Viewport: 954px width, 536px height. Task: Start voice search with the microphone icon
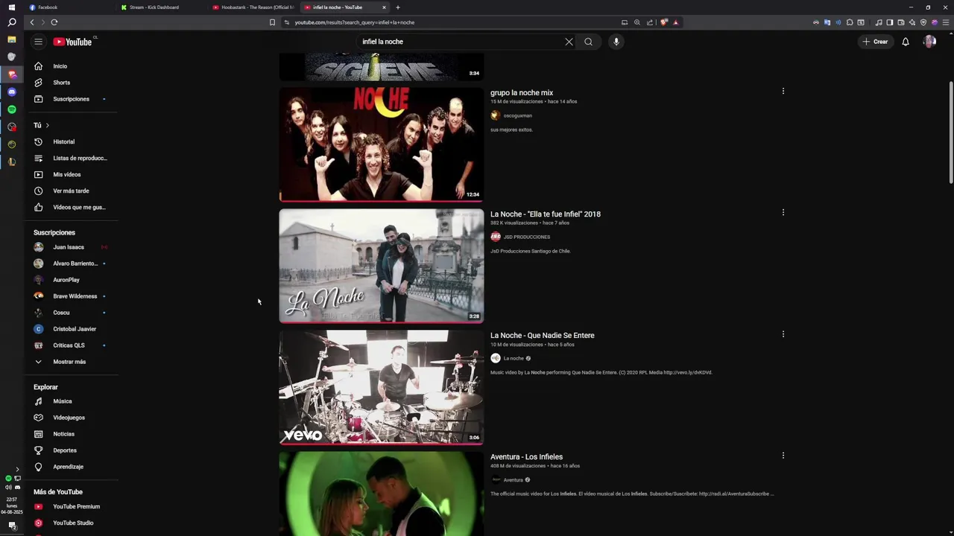click(x=616, y=42)
